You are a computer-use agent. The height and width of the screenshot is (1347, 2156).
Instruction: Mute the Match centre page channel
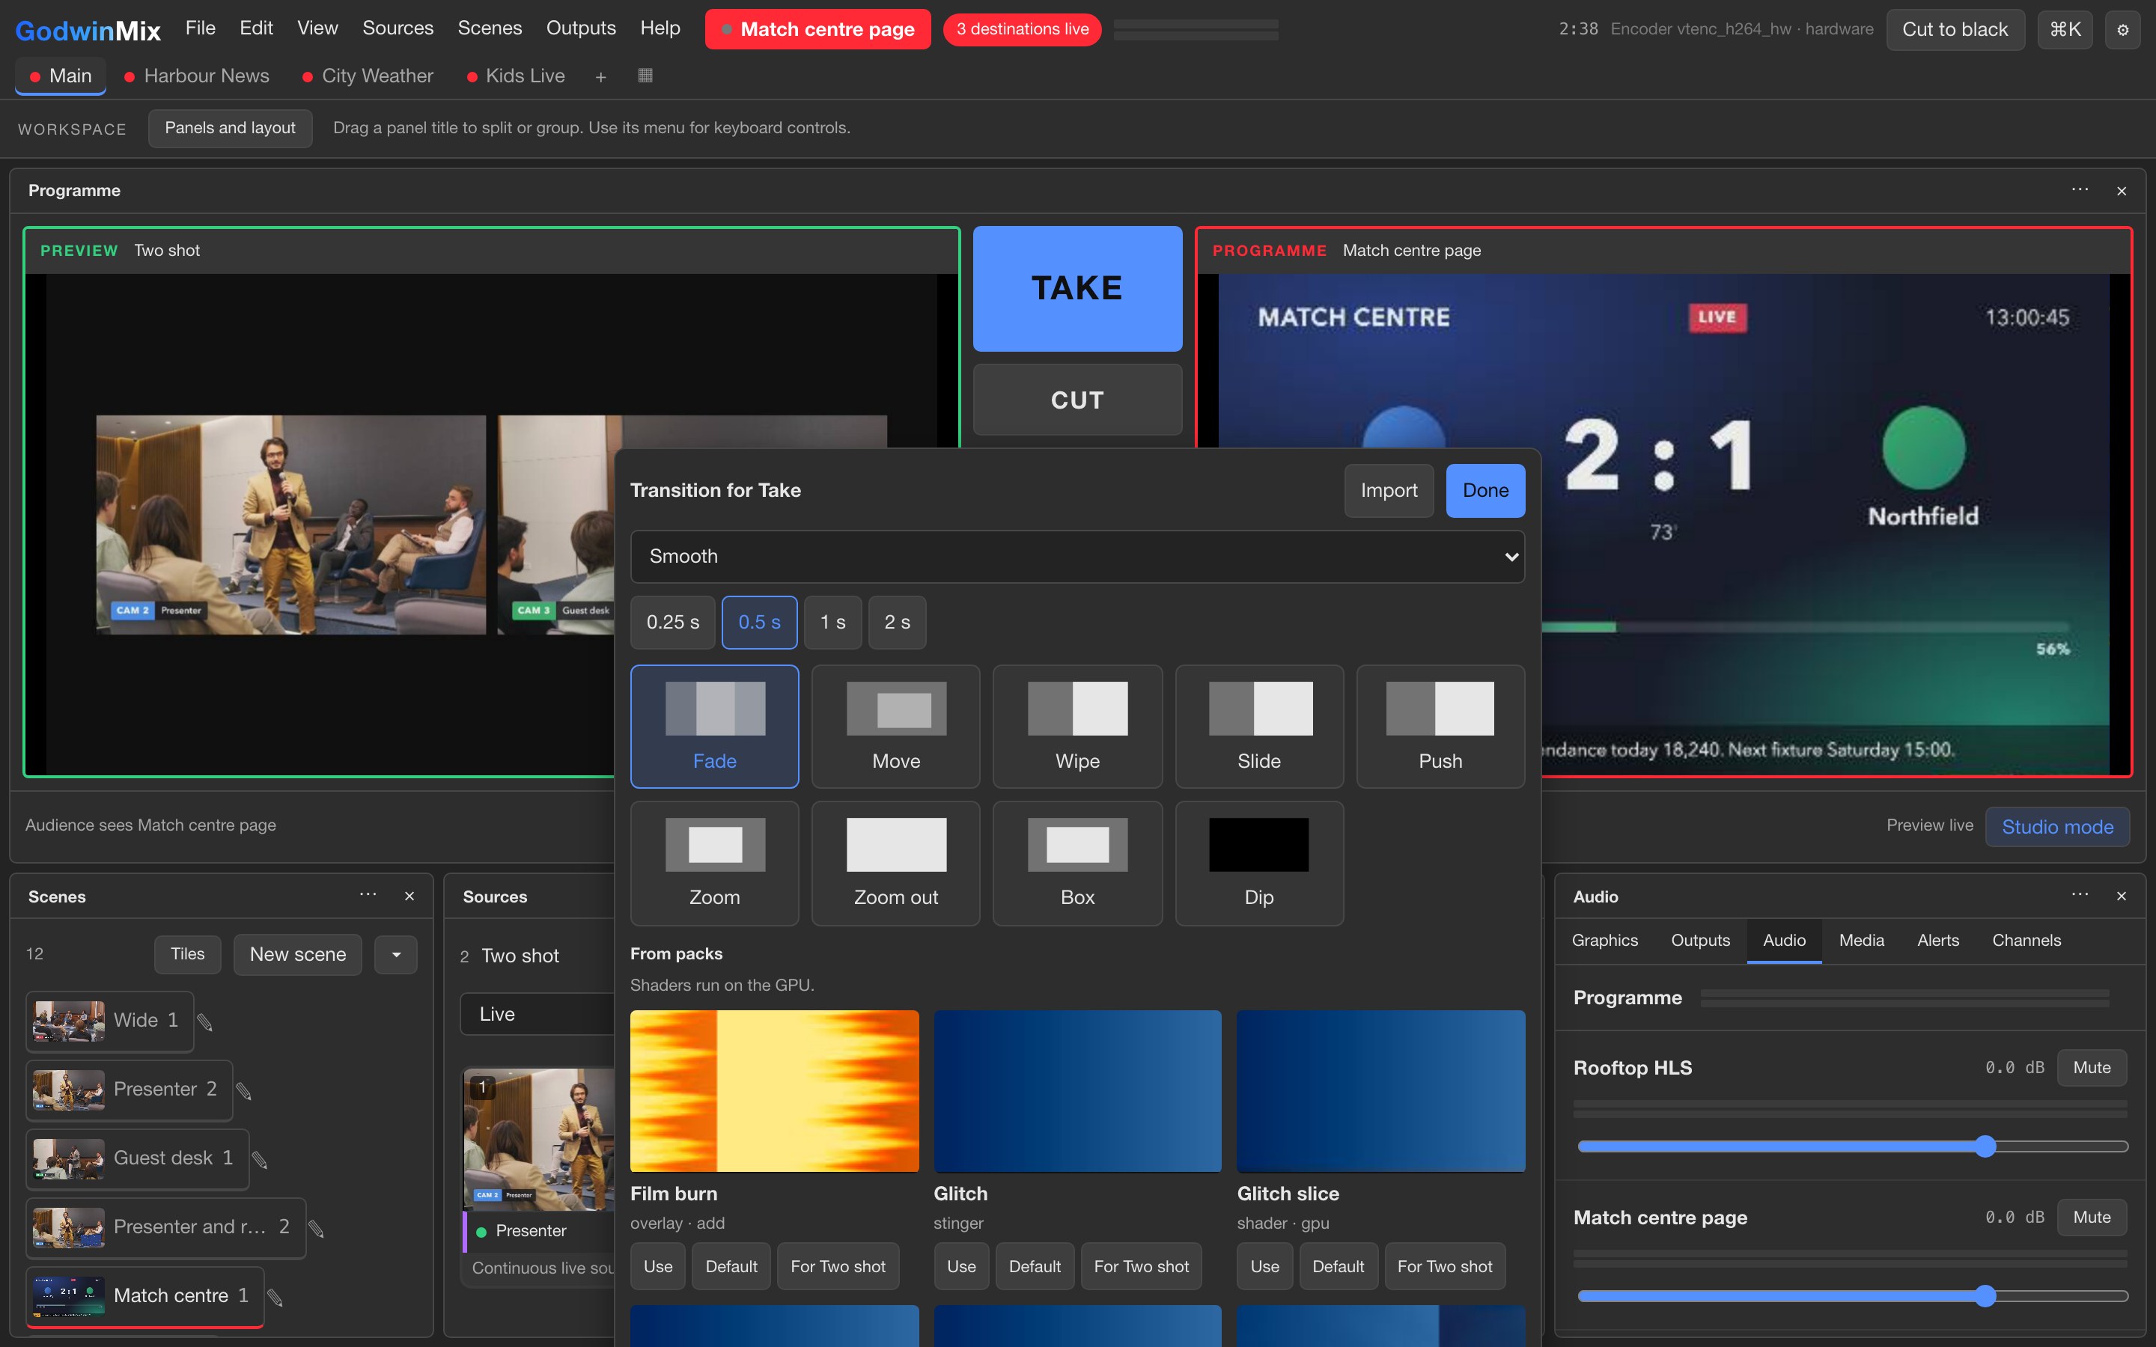click(2091, 1217)
